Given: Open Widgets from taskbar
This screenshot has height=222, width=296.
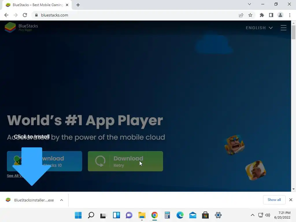Looking at the screenshot, I should point(116,215).
